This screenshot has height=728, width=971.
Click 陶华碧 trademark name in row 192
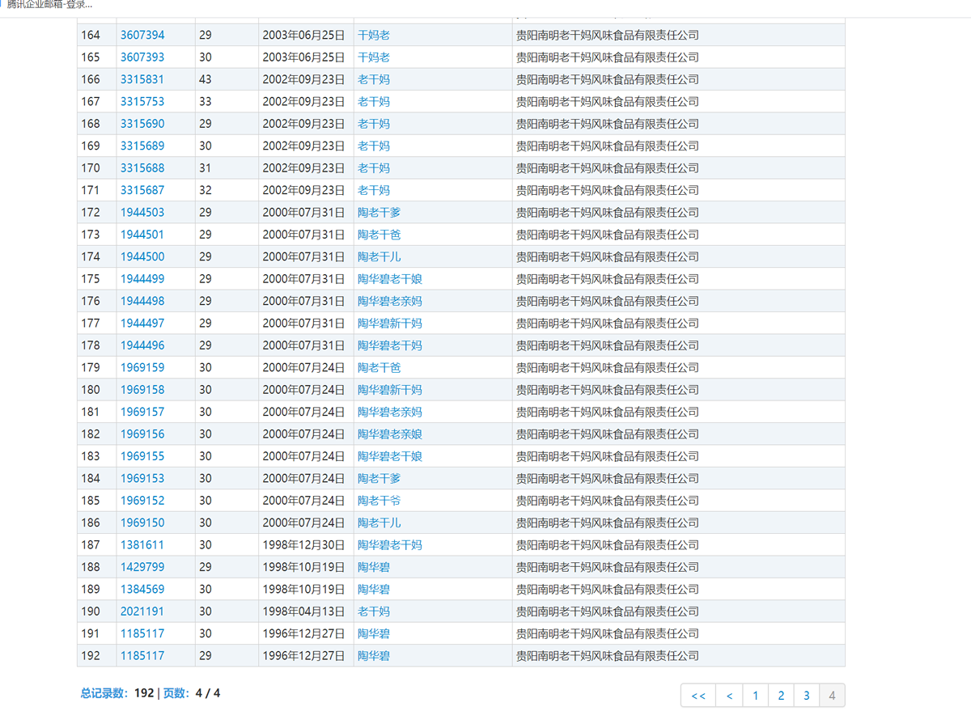374,655
